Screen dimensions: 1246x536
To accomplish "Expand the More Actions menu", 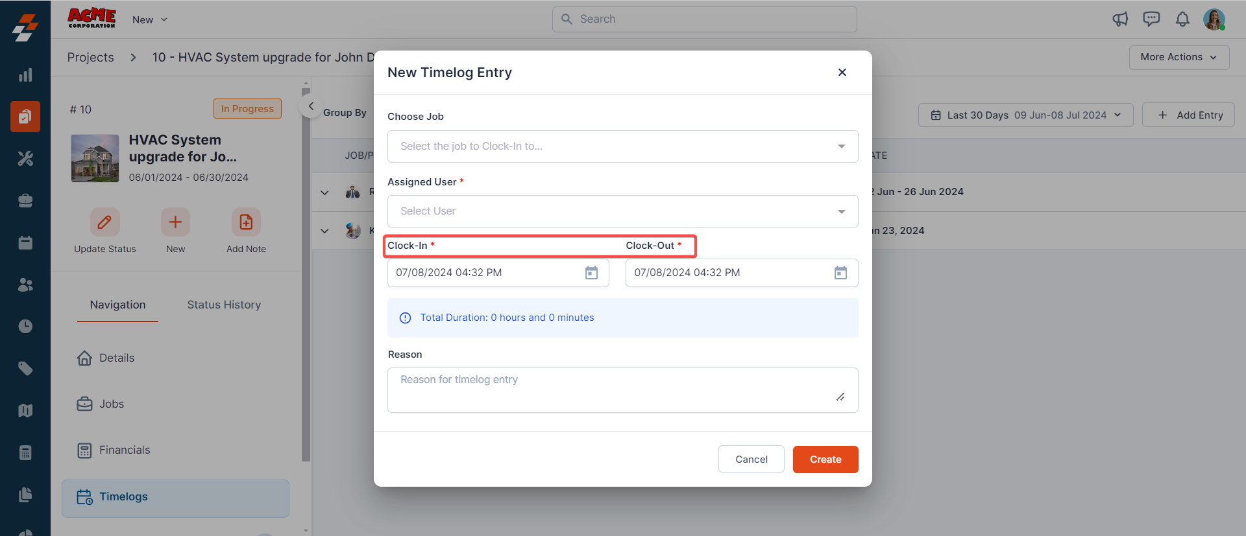I will pos(1179,57).
